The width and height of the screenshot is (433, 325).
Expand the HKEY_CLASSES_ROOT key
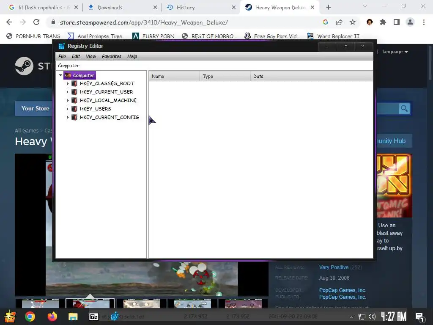[x=67, y=83]
